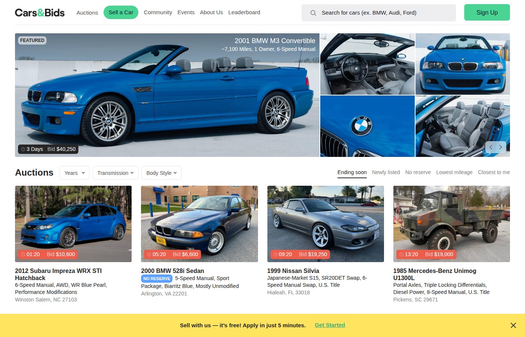
Task: Navigate to the Leaderboard page
Action: [x=244, y=12]
